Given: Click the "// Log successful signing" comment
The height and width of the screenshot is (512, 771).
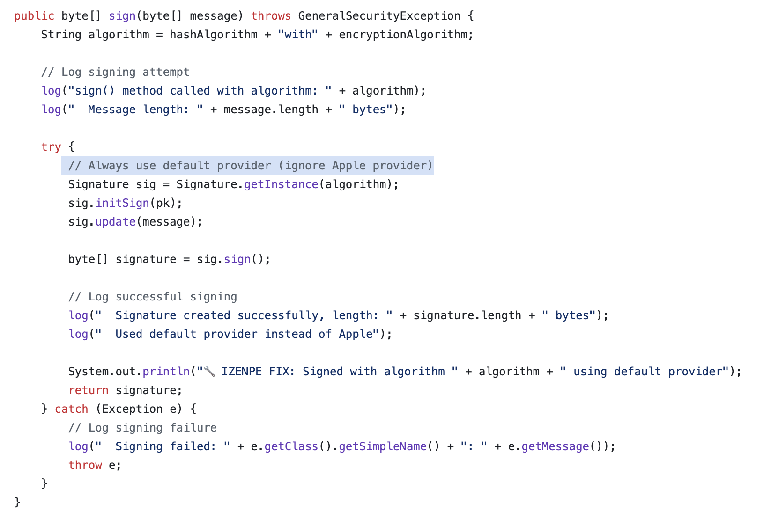Looking at the screenshot, I should (153, 297).
